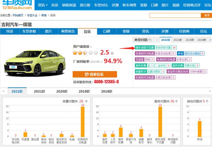Open 评测 in the top blue navigation

point(115,5)
